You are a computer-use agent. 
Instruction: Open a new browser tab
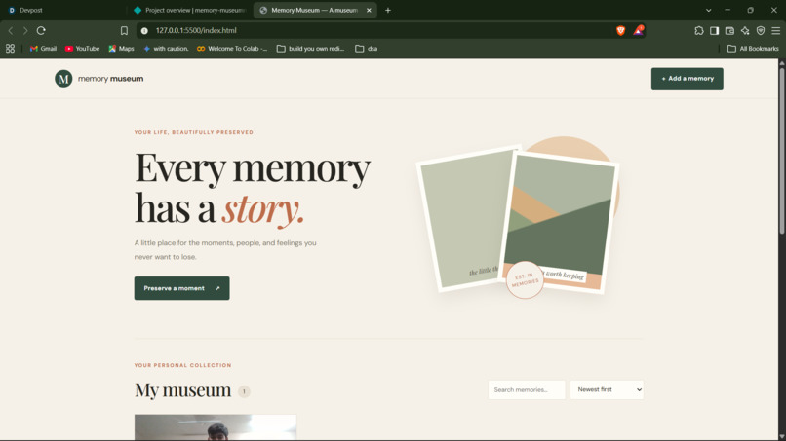point(387,10)
